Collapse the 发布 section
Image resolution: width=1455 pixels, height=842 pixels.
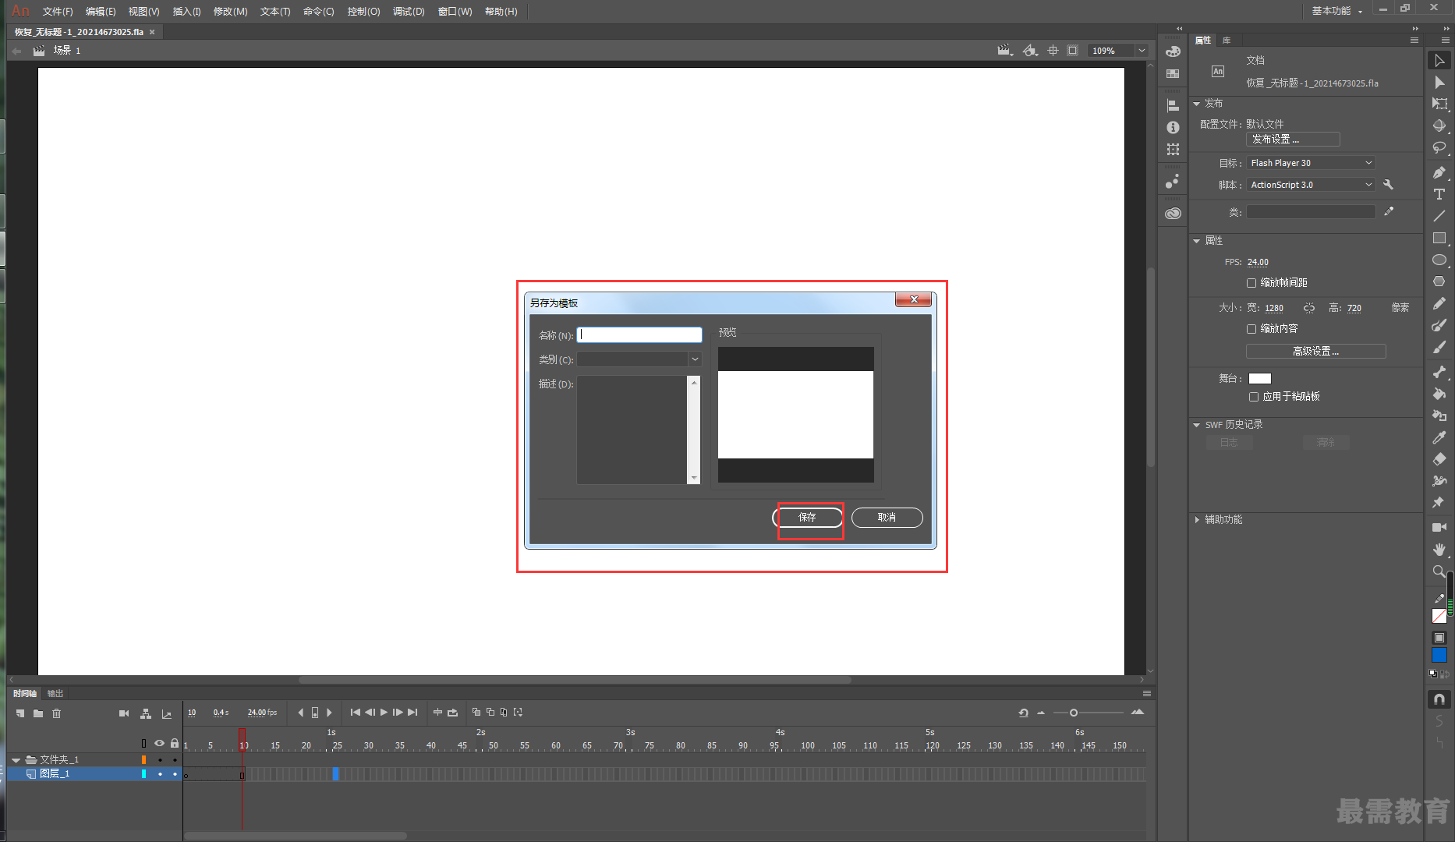(1196, 104)
